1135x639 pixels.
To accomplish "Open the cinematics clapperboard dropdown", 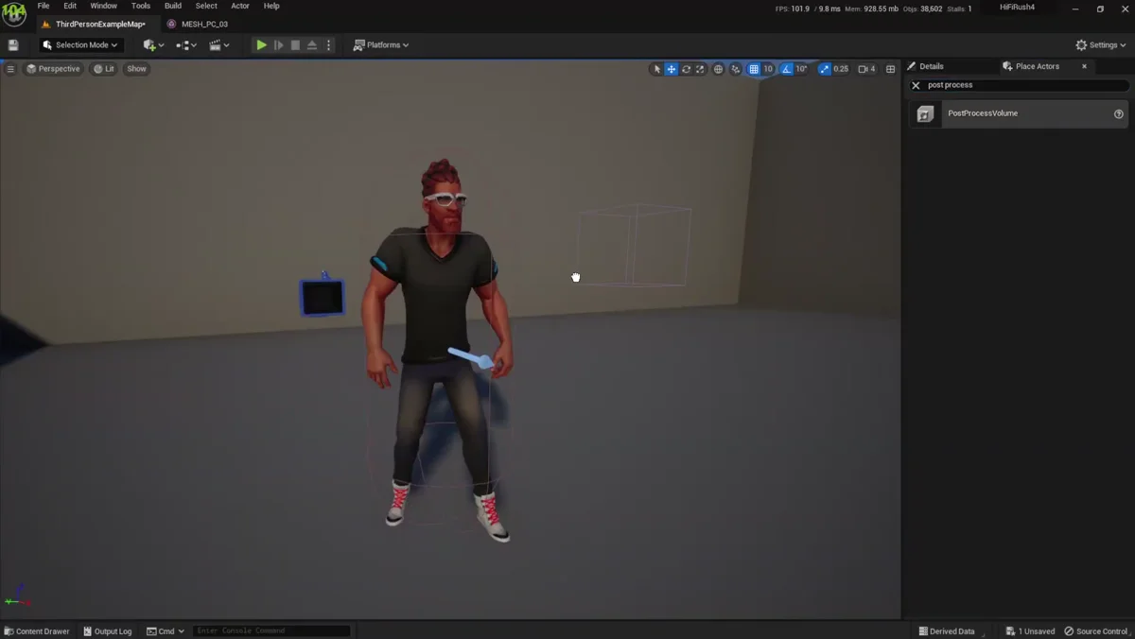I will click(x=218, y=44).
